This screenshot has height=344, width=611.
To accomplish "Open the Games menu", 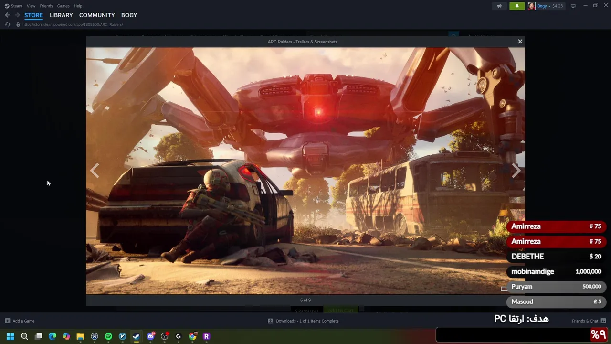I will point(63,6).
